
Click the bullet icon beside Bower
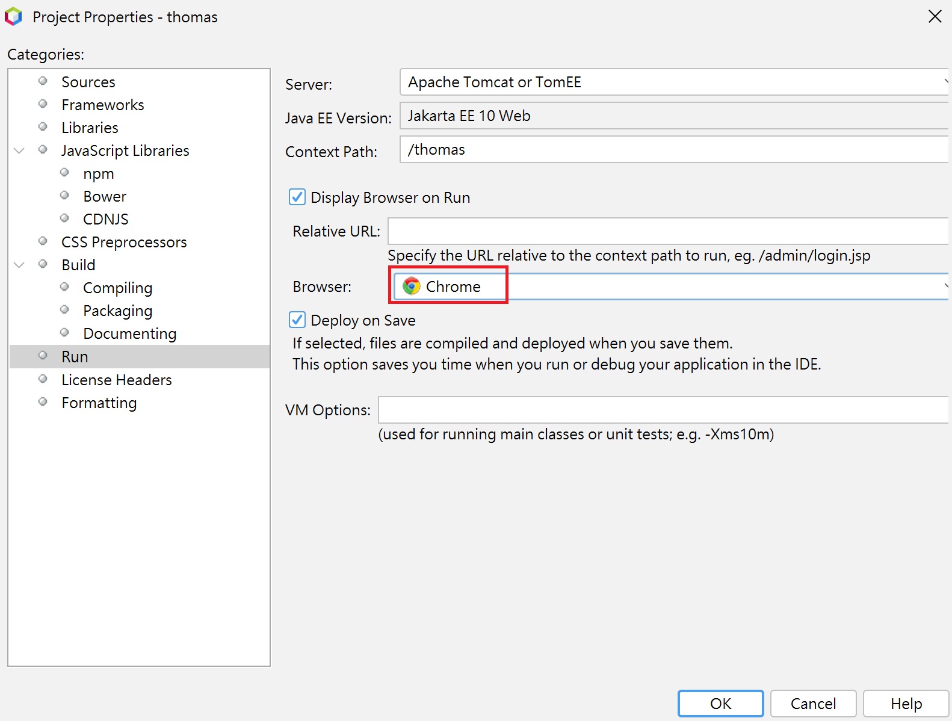64,195
